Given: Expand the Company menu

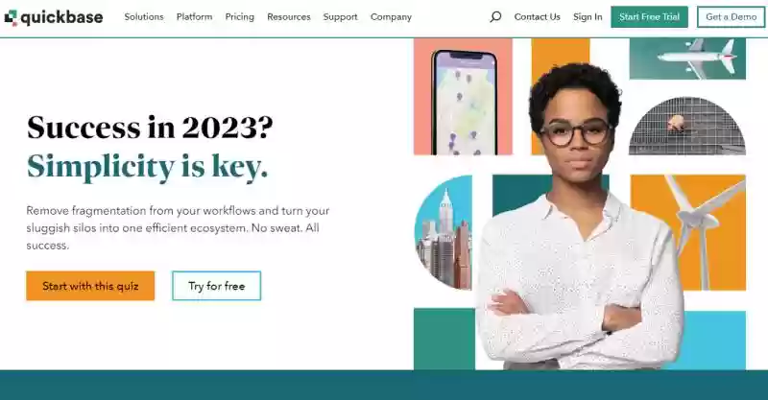Looking at the screenshot, I should [x=391, y=16].
